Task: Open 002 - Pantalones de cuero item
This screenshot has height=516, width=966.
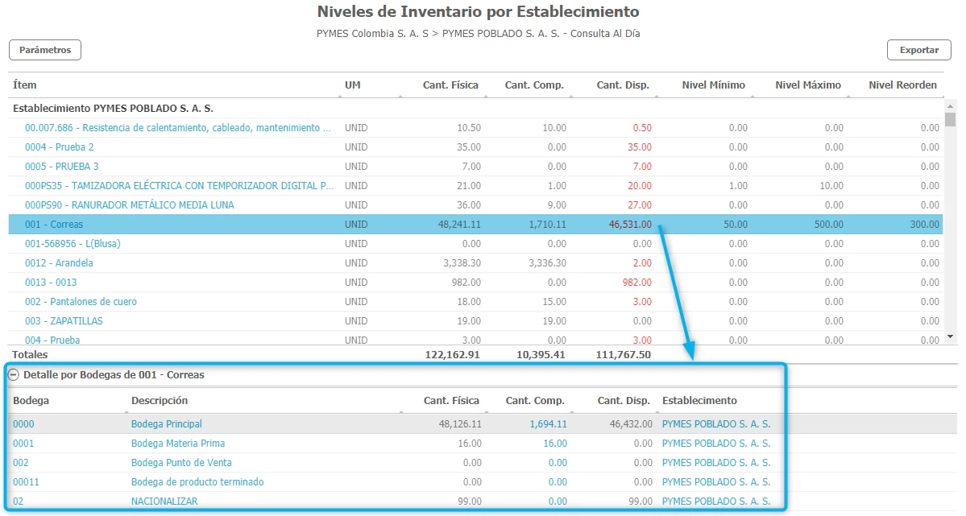Action: point(81,302)
